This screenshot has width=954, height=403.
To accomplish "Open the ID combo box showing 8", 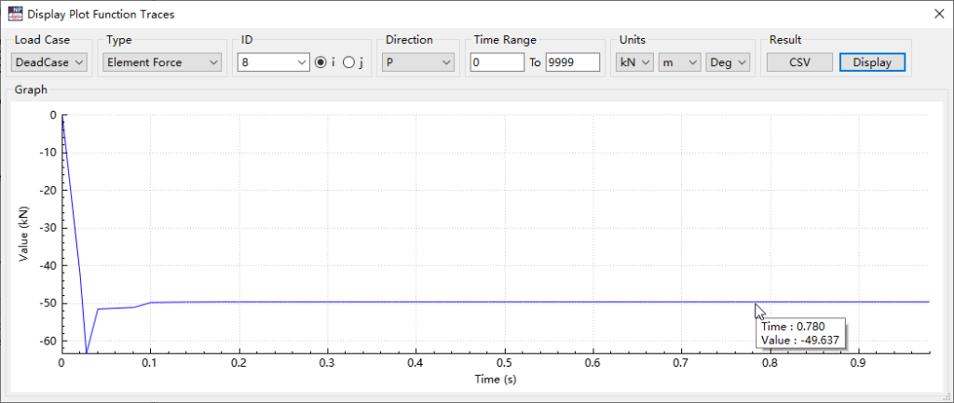I will (x=273, y=62).
